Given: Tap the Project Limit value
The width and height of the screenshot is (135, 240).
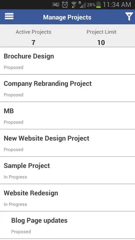Looking at the screenshot, I should coord(101,43).
